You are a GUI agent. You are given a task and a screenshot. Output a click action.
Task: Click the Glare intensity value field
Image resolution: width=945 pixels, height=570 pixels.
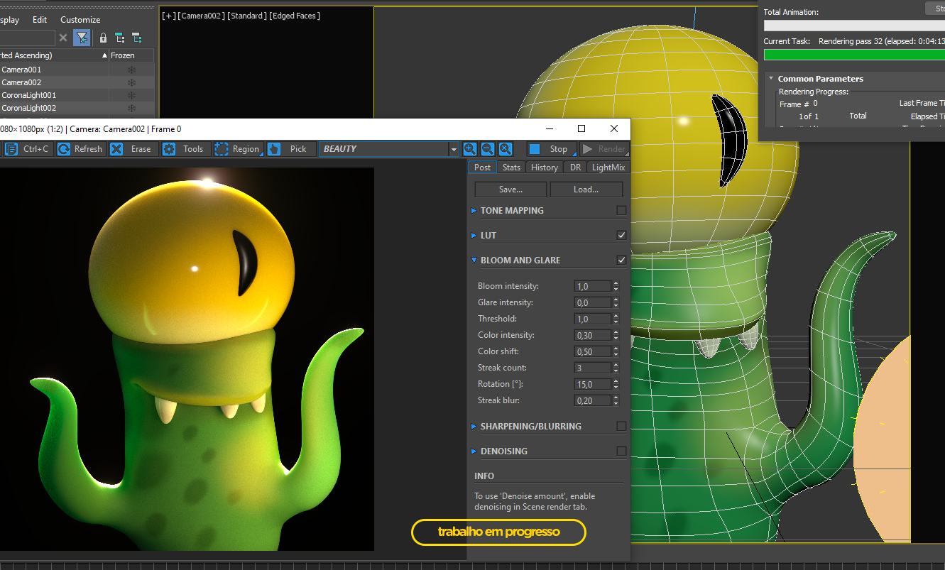click(x=592, y=302)
